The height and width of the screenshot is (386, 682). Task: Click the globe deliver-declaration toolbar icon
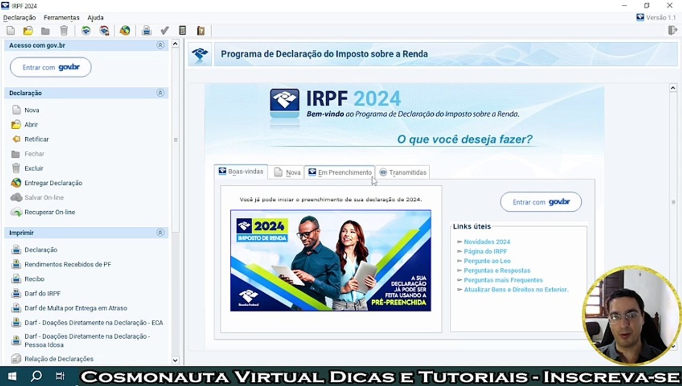[125, 31]
